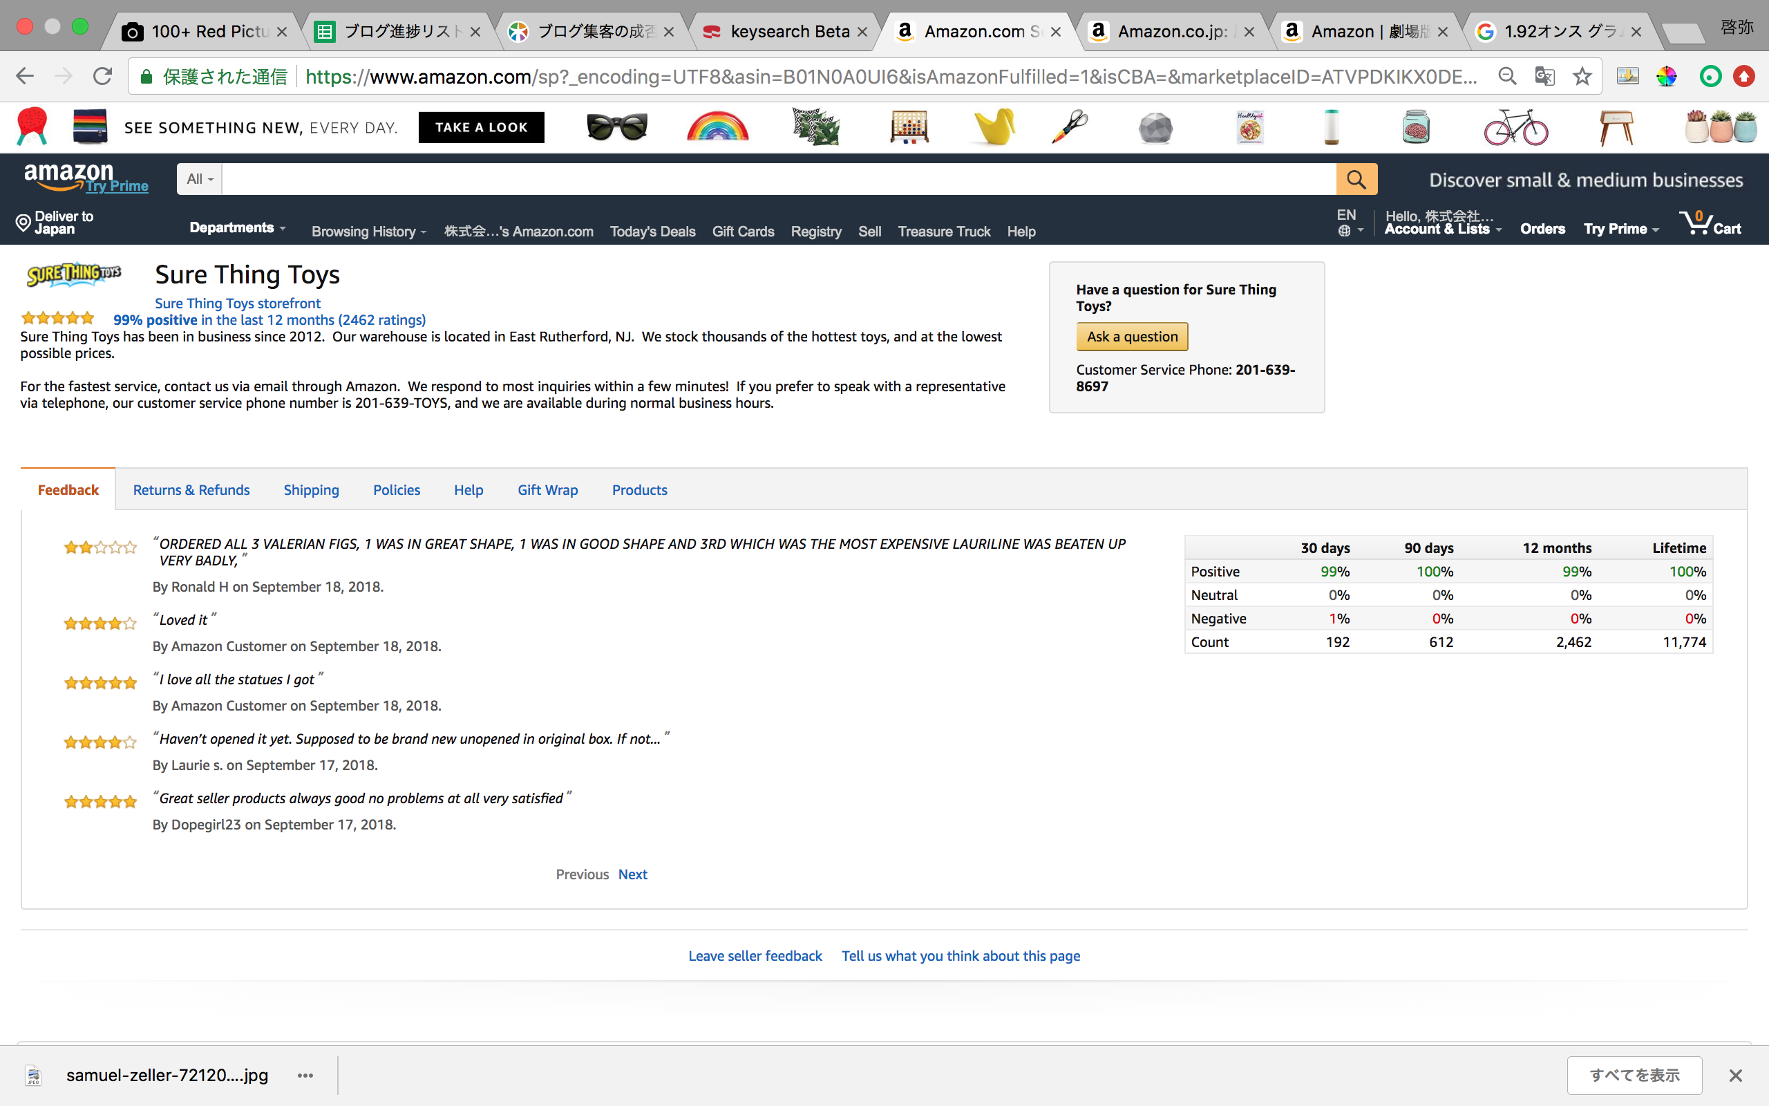This screenshot has height=1106, width=1769.
Task: Switch to the Shipping tab
Action: point(312,490)
